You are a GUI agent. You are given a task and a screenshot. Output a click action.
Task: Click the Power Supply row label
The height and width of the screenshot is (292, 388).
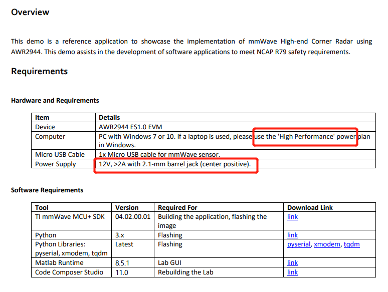click(56, 164)
